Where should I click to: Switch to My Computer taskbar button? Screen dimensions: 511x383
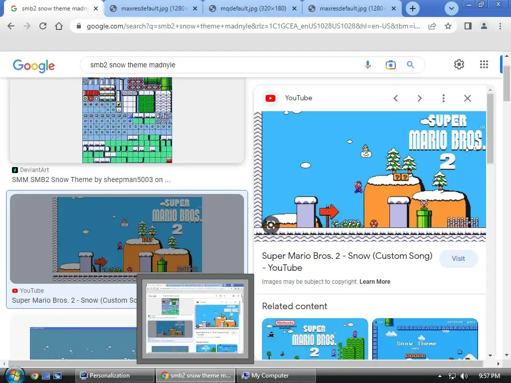pos(276,376)
